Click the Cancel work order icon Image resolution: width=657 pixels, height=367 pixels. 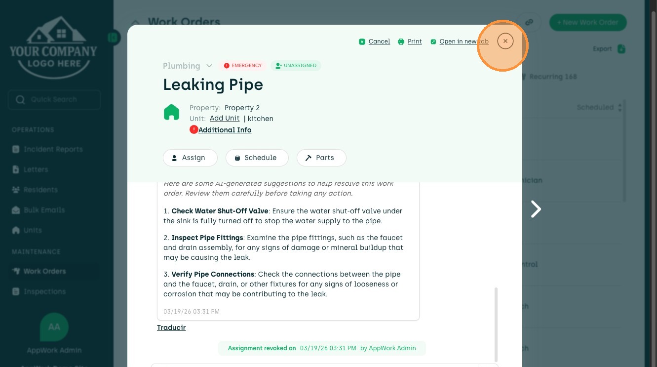[362, 41]
